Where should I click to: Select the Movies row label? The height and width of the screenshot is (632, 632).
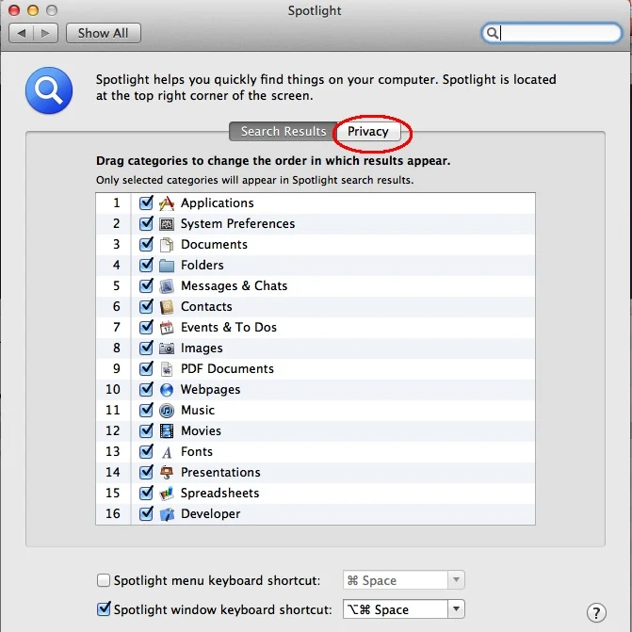(201, 430)
